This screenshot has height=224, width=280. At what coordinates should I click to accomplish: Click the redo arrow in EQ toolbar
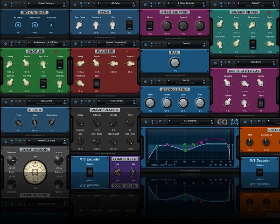(164, 121)
